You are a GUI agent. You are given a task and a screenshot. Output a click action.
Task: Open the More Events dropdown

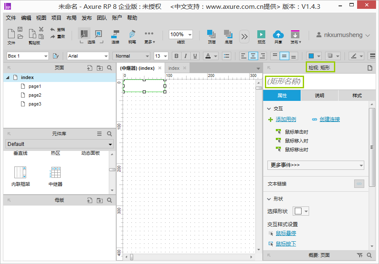point(316,165)
